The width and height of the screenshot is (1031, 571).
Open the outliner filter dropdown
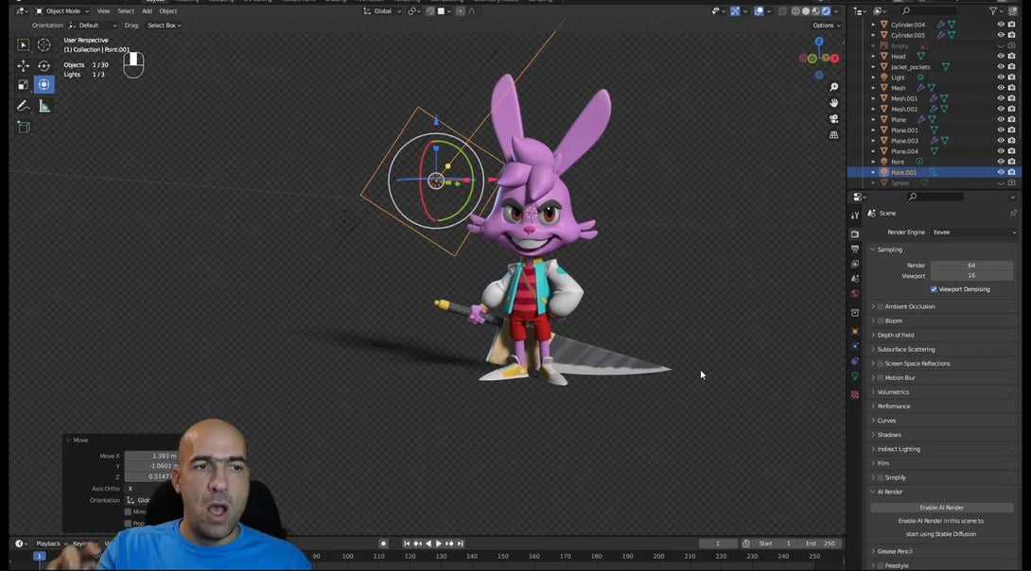(997, 11)
